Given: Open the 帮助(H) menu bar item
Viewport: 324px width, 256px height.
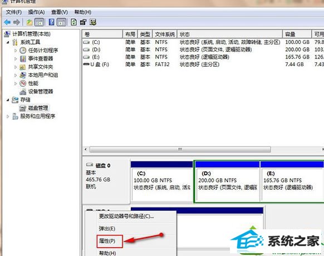Looking at the screenshot, I should click(x=83, y=12).
